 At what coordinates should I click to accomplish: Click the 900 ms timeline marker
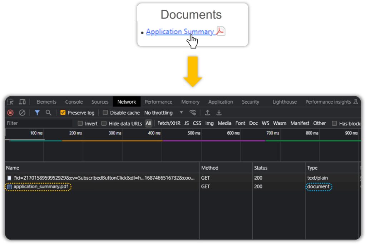(x=352, y=133)
